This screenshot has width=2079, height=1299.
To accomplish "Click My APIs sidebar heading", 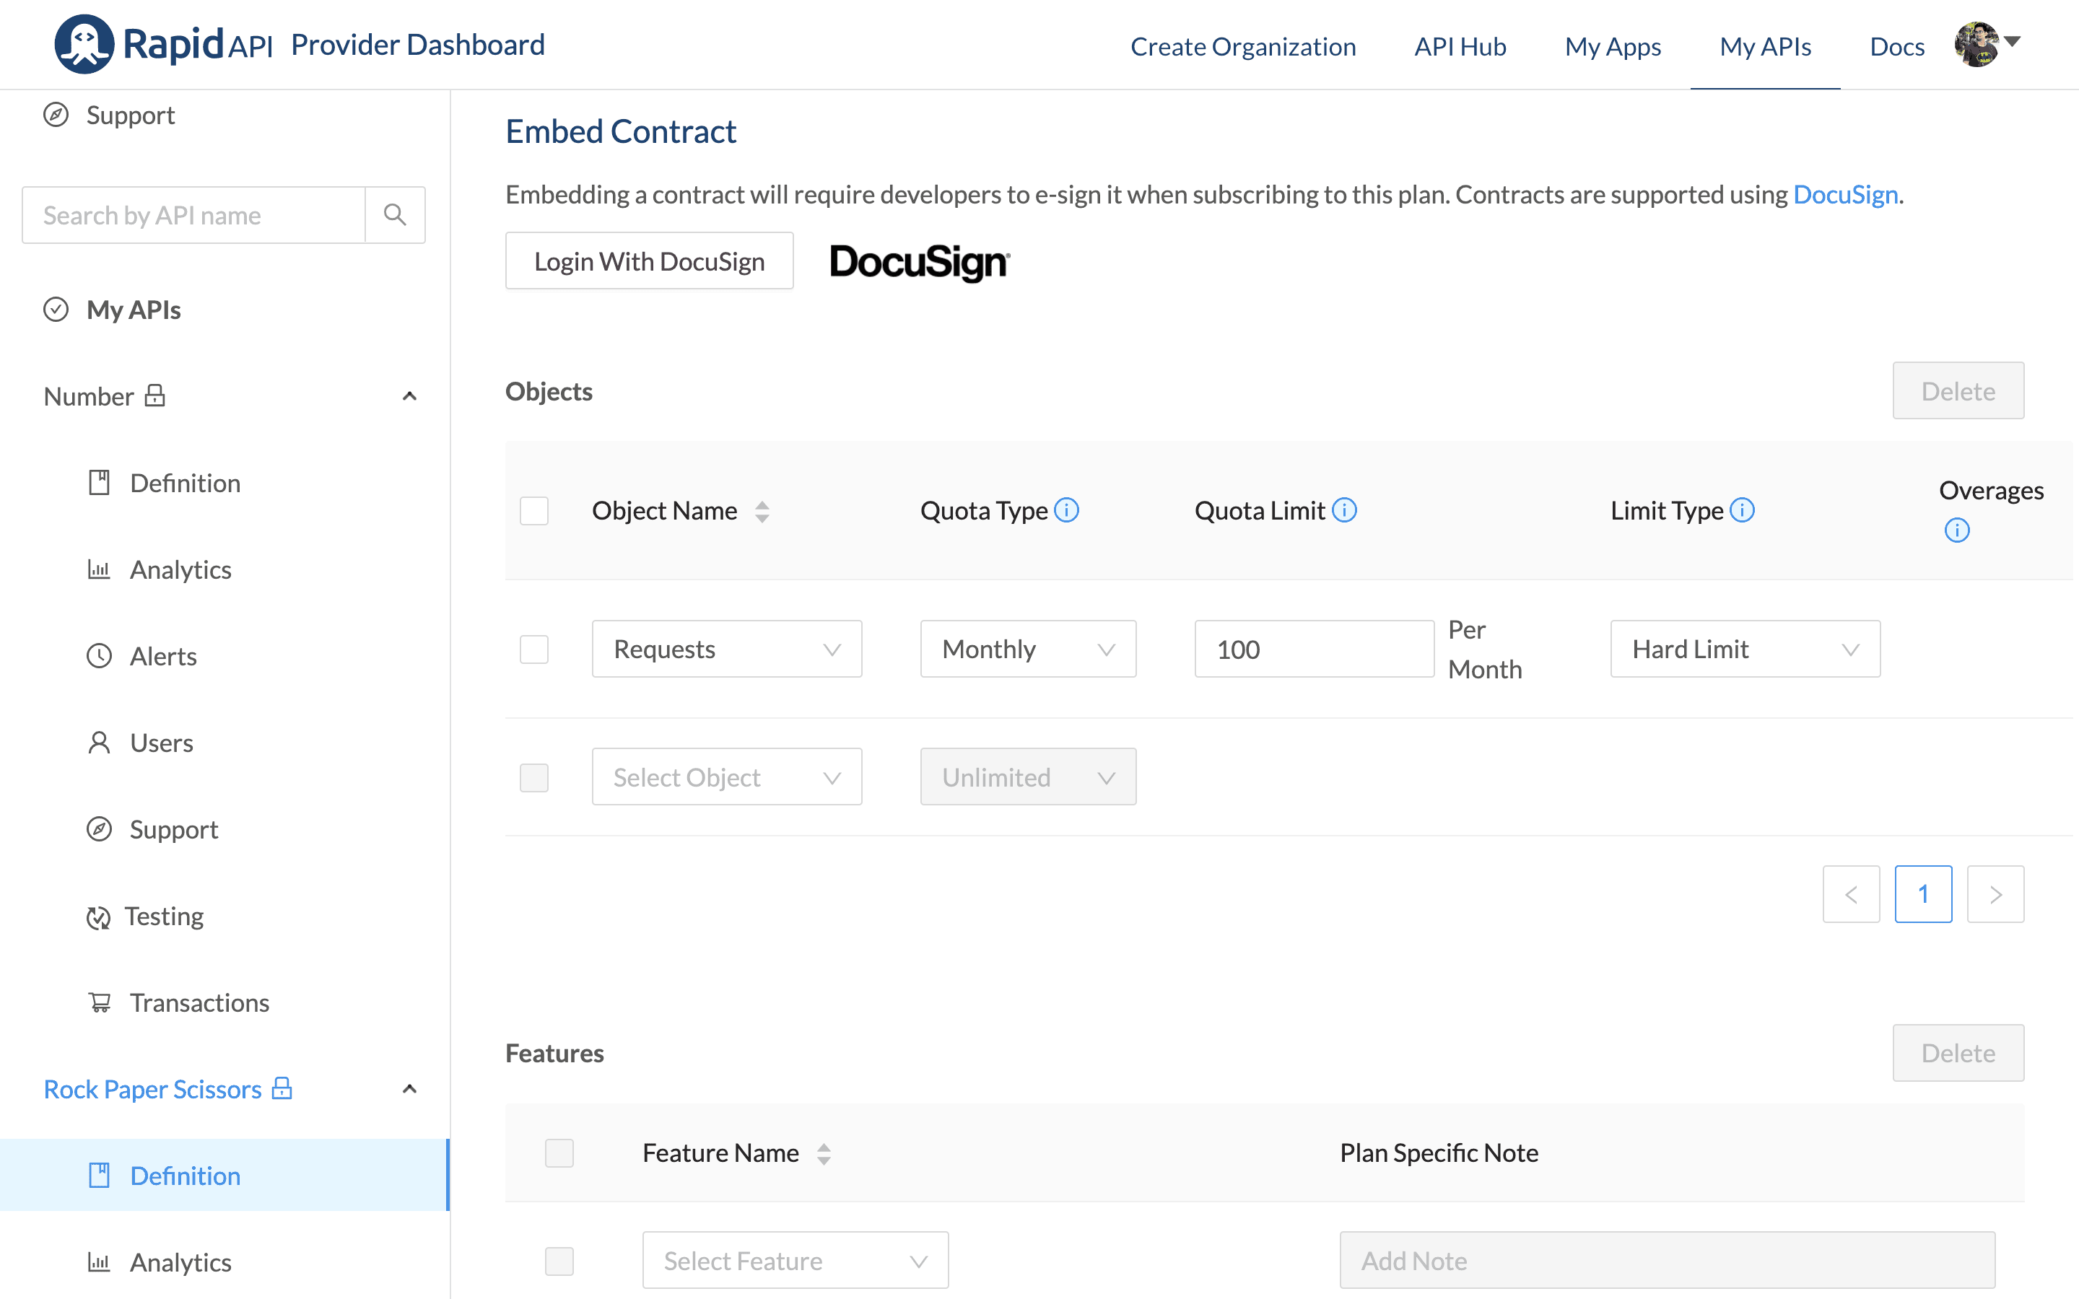I will 134,310.
